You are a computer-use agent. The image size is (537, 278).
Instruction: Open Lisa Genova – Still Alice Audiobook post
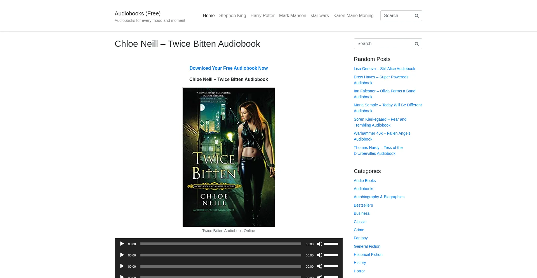pyautogui.click(x=384, y=69)
